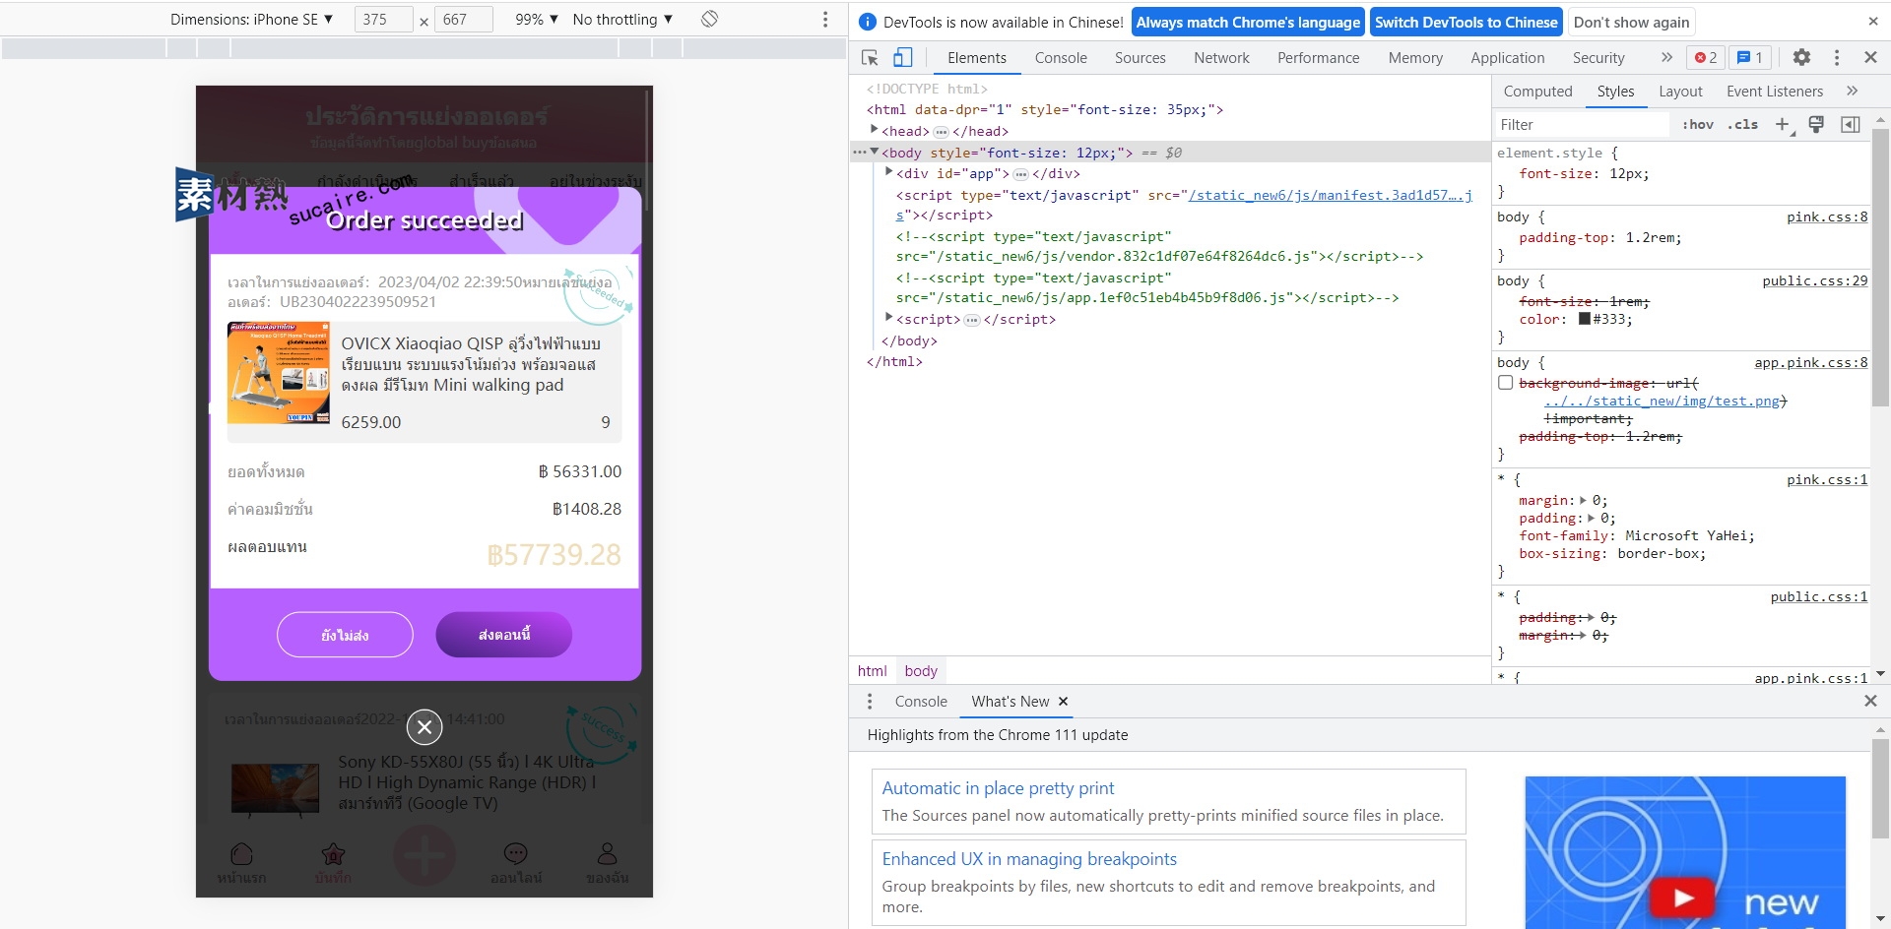Screen dimensions: 1891x929
Task: Tap the online chat icon in app nav
Action: 516,854
